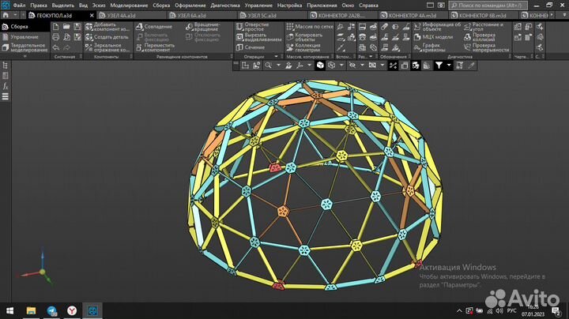The height and width of the screenshot is (319, 569).
Task: Select the Вращение-вращение mate tool
Action: [203, 27]
